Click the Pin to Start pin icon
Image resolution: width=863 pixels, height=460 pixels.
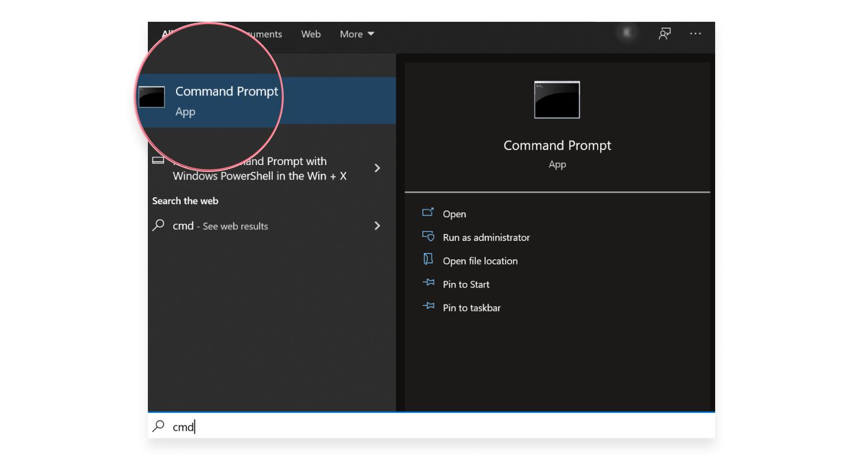(x=429, y=282)
